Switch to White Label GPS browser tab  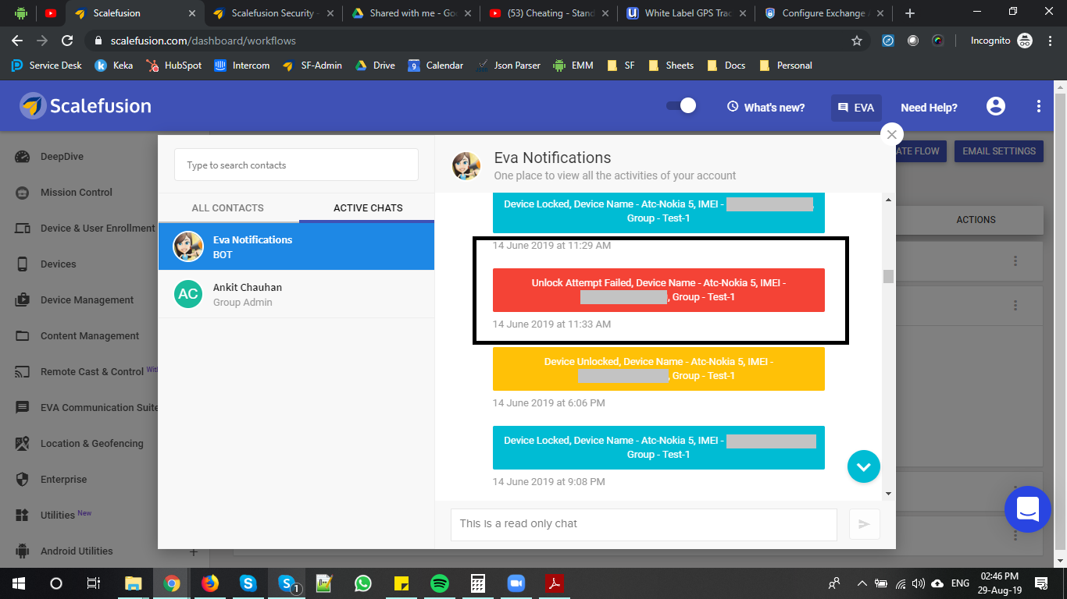pyautogui.click(x=687, y=13)
